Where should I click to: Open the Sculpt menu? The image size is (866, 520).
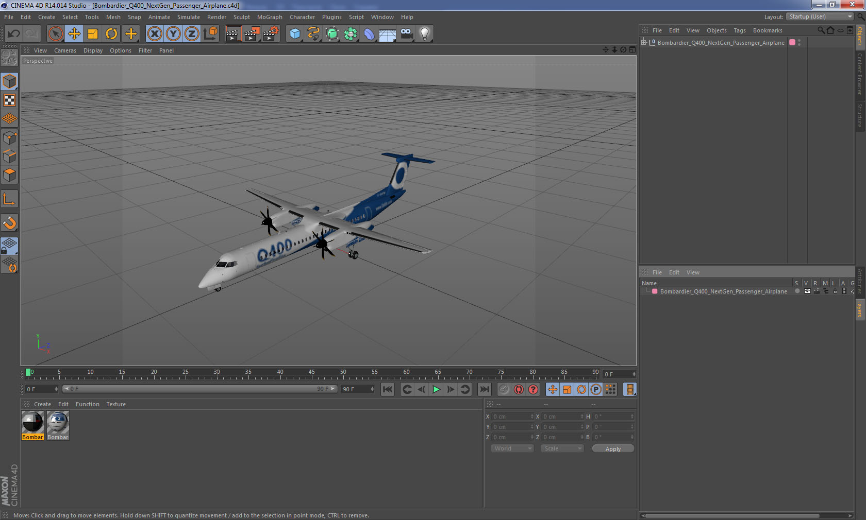click(x=241, y=17)
